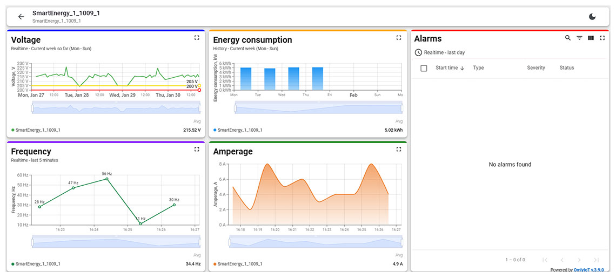Click the back arrow in header
The image size is (616, 278).
21,17
